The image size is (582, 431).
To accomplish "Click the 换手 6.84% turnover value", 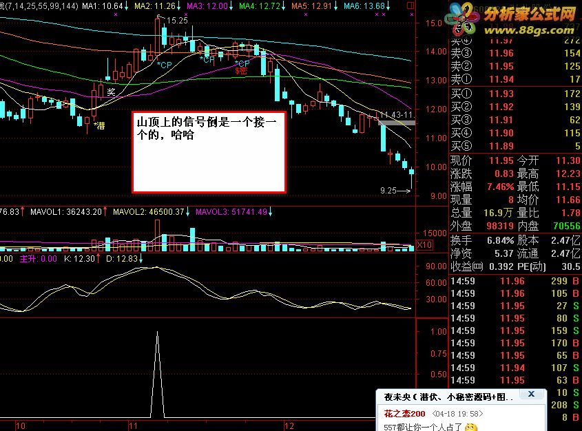I will 500,240.
